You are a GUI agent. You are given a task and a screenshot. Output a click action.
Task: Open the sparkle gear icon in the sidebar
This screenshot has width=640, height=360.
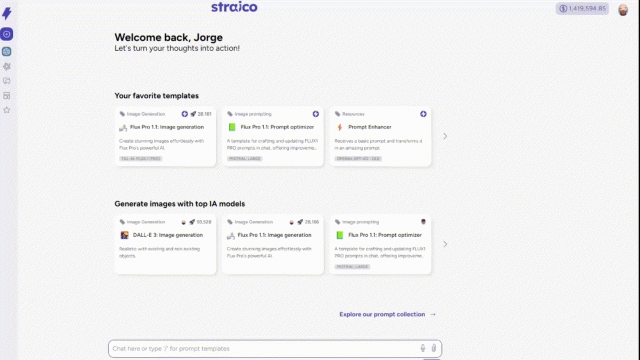(6, 66)
